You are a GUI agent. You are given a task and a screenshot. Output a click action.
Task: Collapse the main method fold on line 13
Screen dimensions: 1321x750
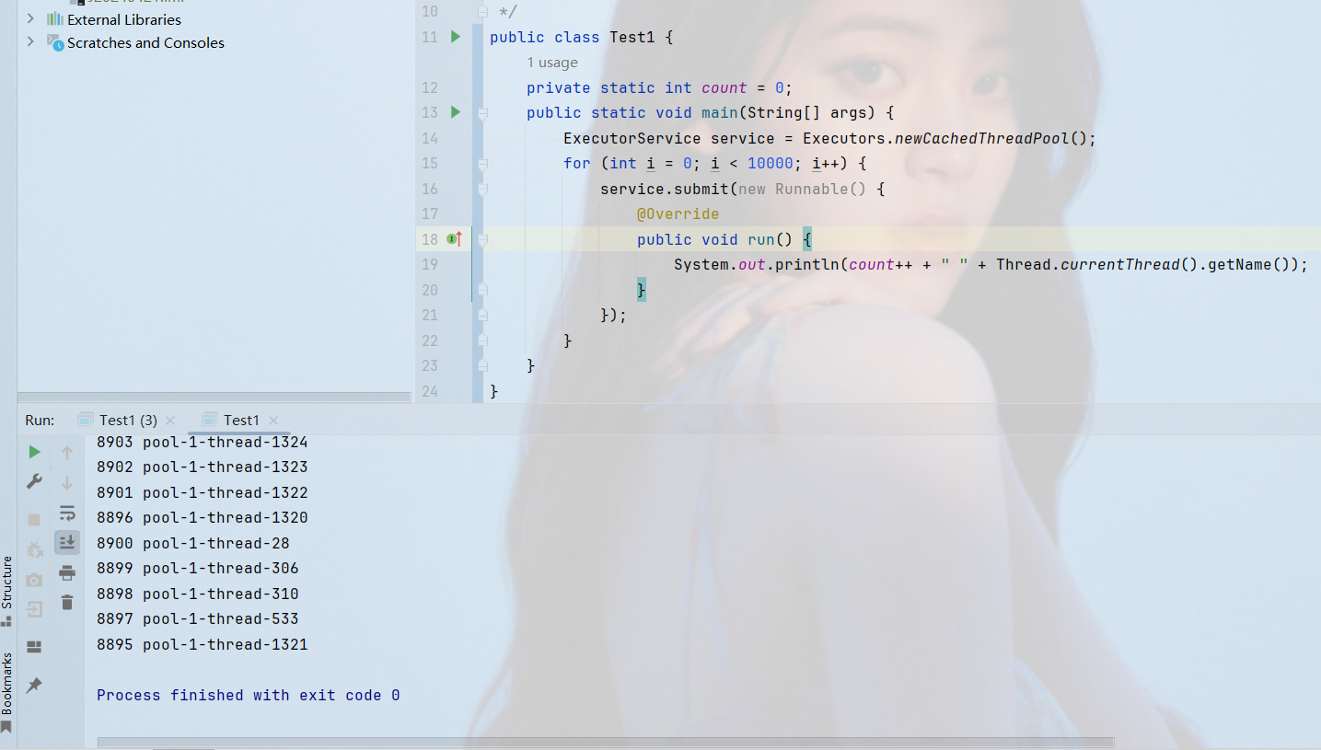[482, 112]
